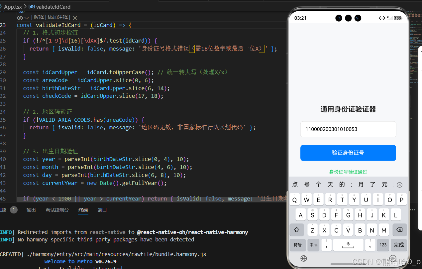The image size is (422, 269).
Task: Dismiss the code lens with the X
Action: 75,18
